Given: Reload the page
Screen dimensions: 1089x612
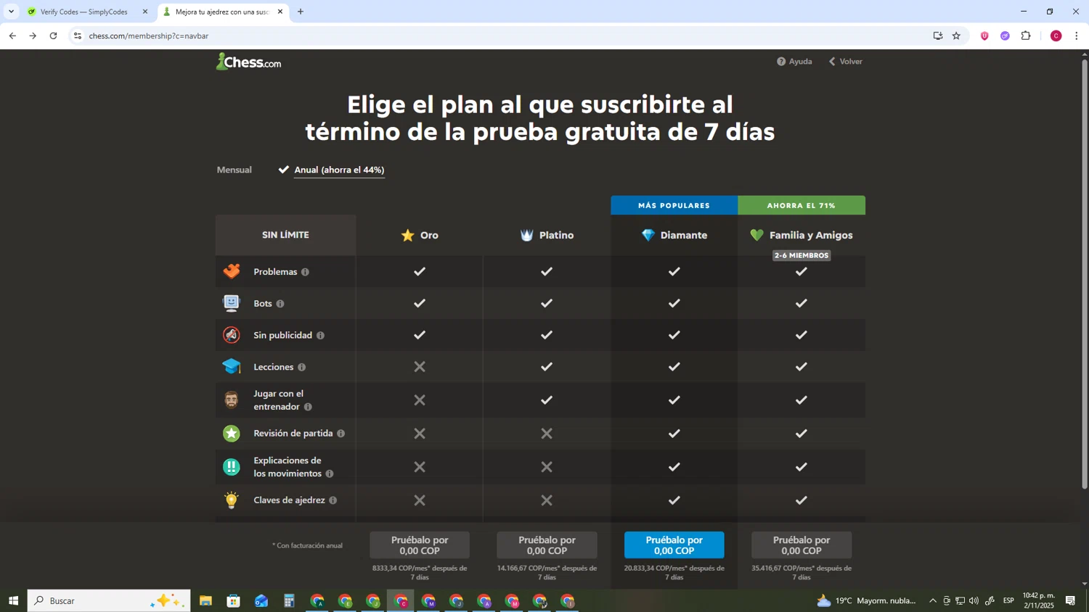Looking at the screenshot, I should tap(53, 36).
